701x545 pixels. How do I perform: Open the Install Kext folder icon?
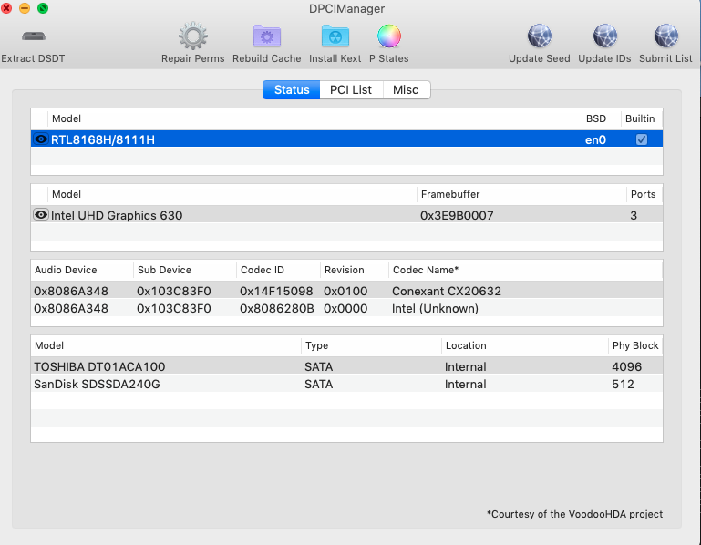coord(335,36)
